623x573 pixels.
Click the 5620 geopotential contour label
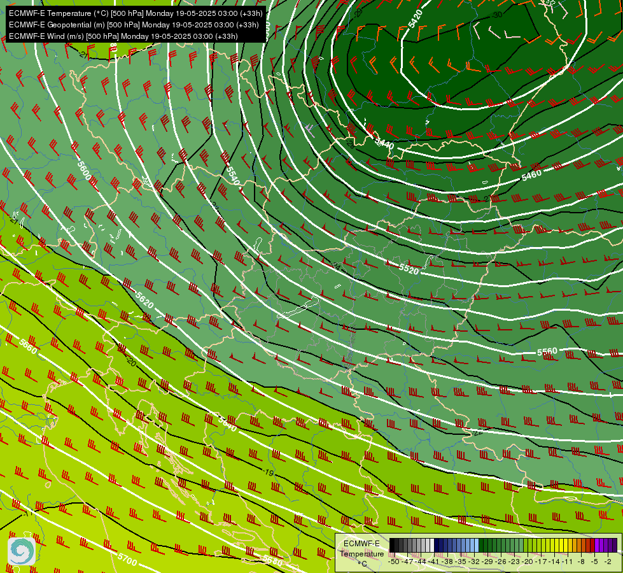[x=144, y=301]
